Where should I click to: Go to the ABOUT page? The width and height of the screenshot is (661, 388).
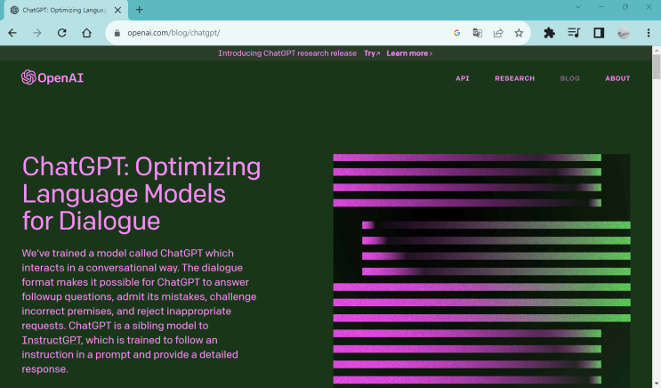tap(617, 78)
